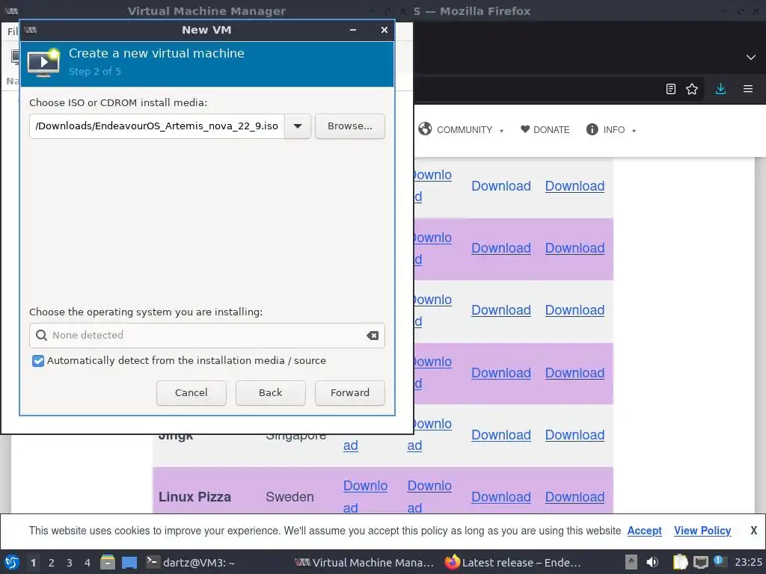
Task: Open the Firefox hamburger menu
Action: pyautogui.click(x=748, y=89)
